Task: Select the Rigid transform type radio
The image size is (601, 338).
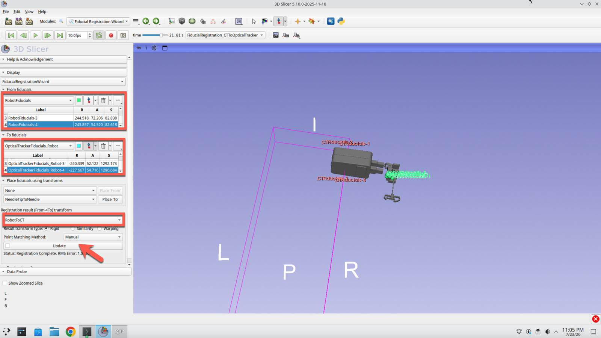Action: [x=47, y=228]
